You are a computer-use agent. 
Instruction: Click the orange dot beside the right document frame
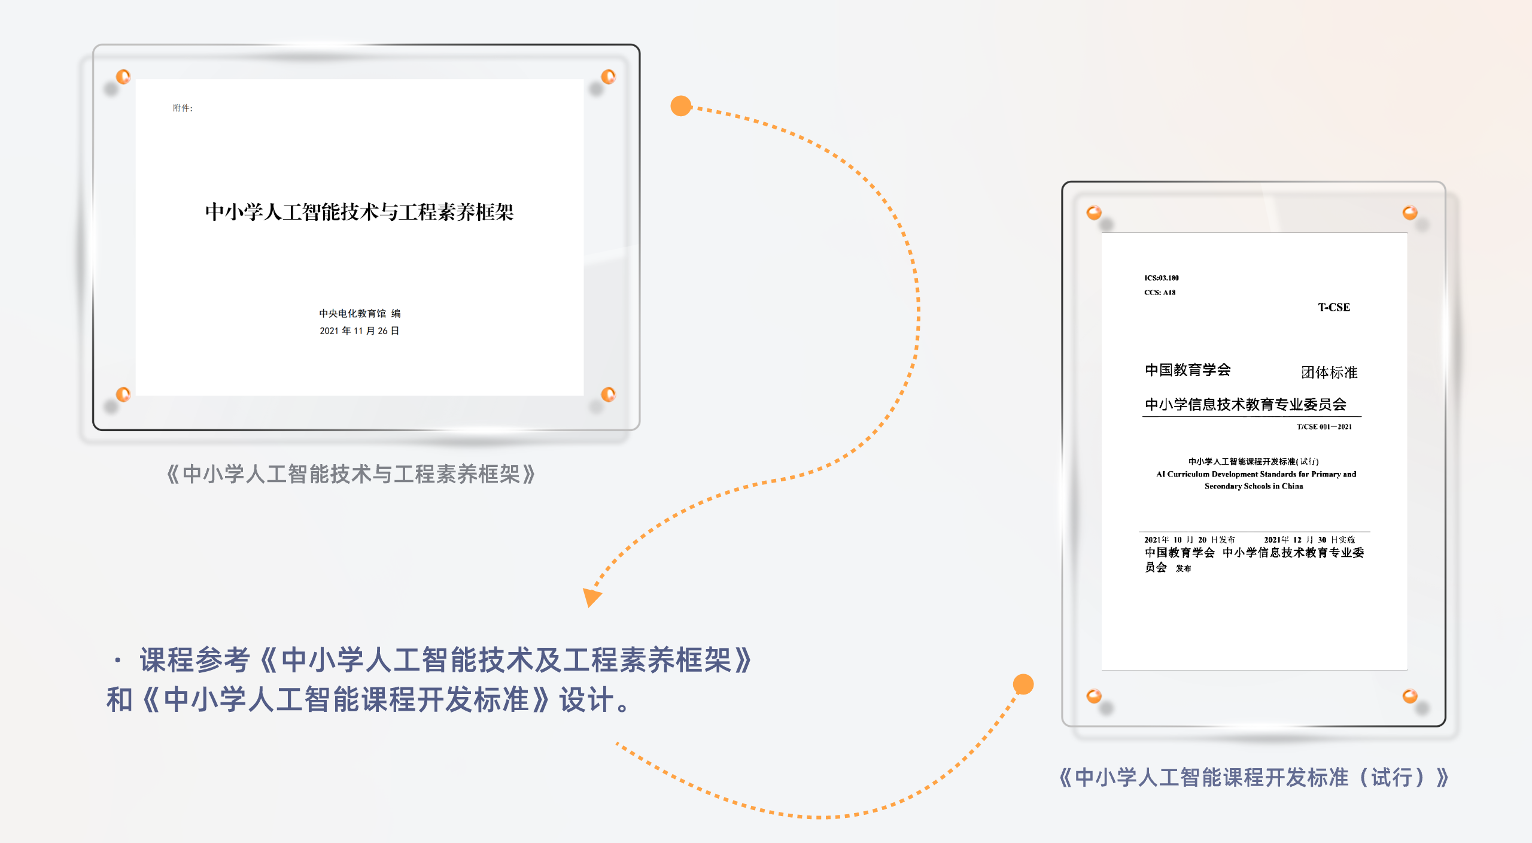pyautogui.click(x=1023, y=684)
